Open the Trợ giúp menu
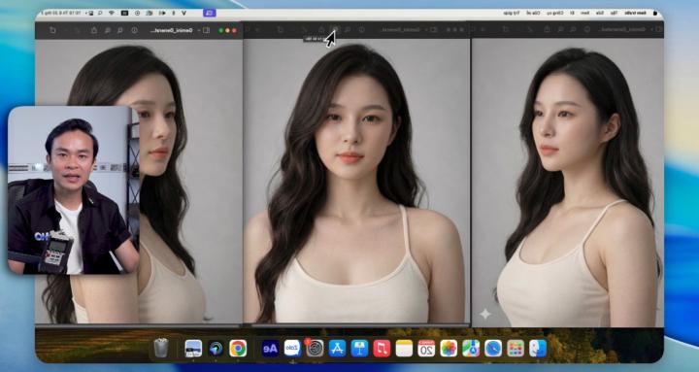This screenshot has width=699, height=372. tap(512, 13)
